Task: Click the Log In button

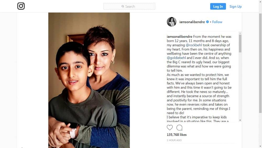Action: click(218, 6)
